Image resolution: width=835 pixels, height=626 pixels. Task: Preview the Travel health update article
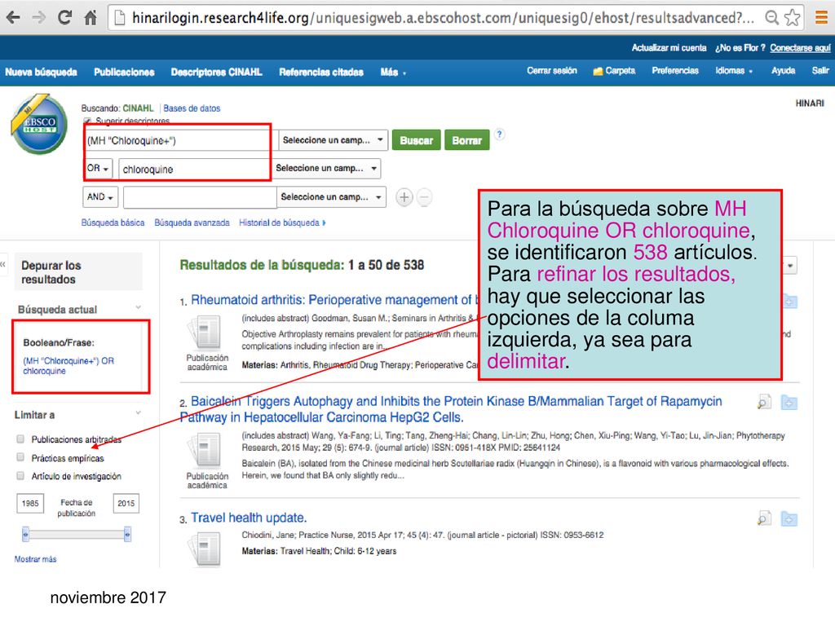764,518
